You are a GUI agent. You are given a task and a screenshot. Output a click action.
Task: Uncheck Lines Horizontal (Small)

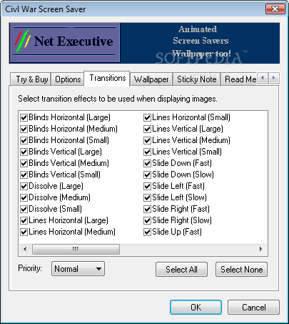pos(147,117)
